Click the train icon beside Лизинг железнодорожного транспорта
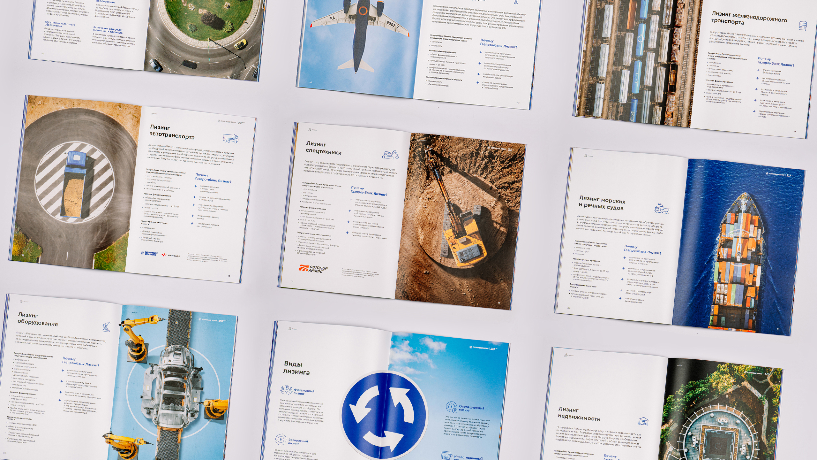817x460 pixels. point(803,26)
